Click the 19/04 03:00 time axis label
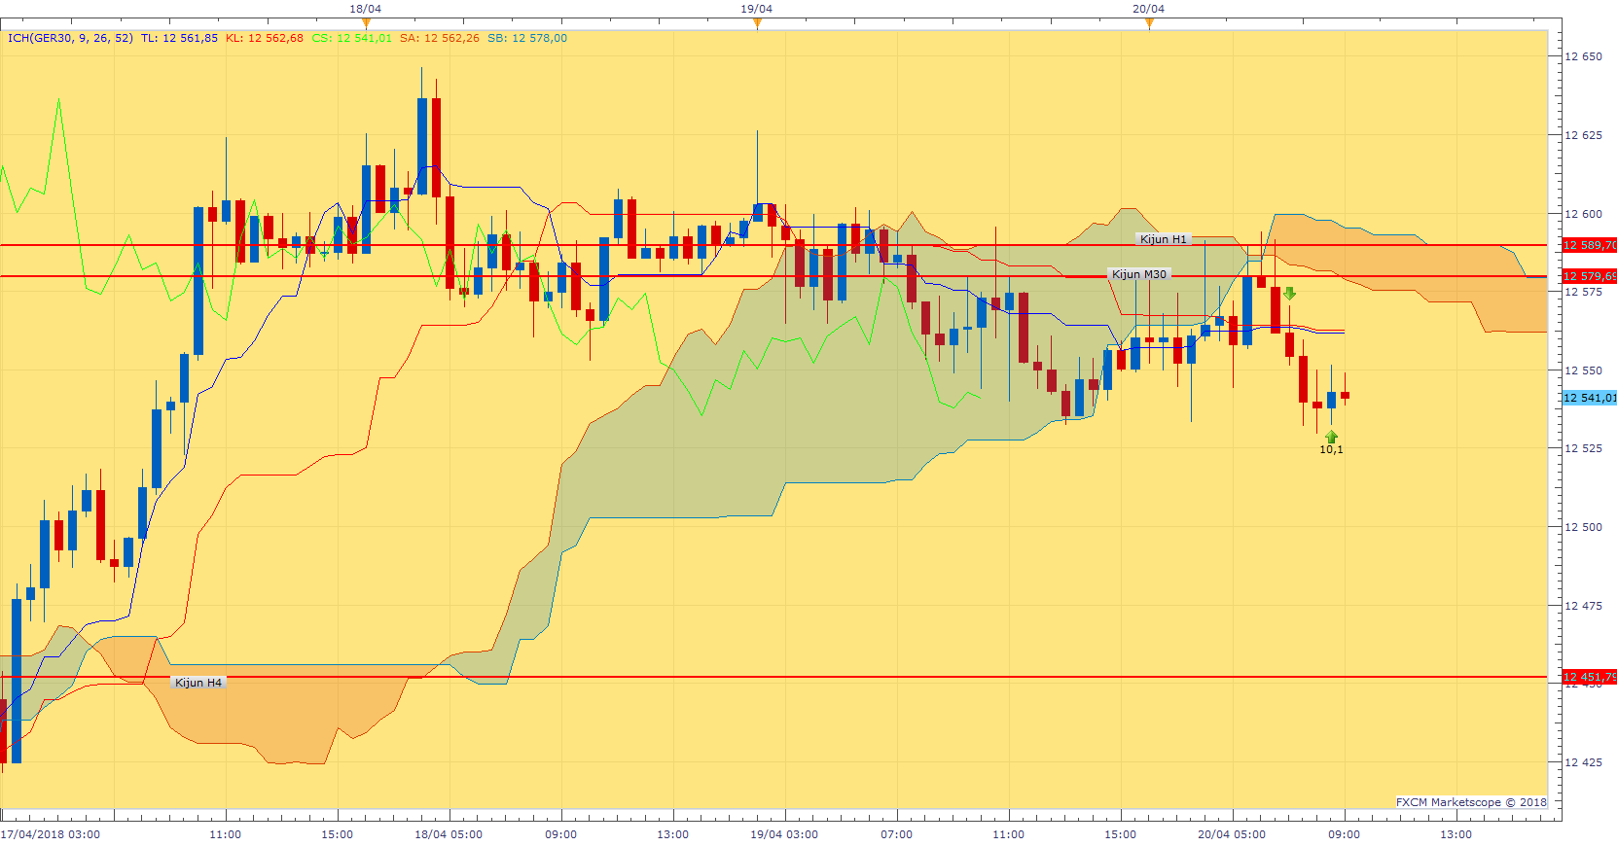 [784, 834]
